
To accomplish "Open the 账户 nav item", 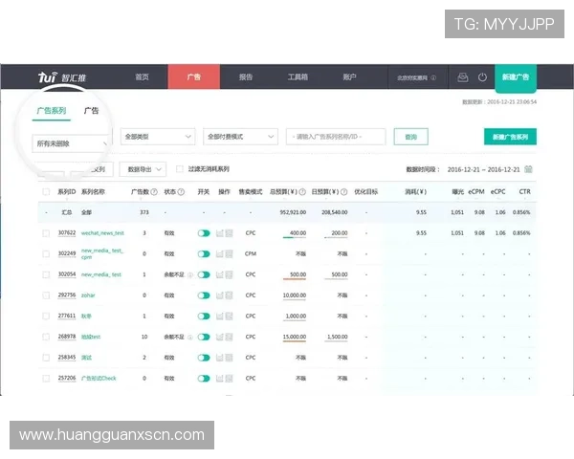I will pyautogui.click(x=349, y=76).
